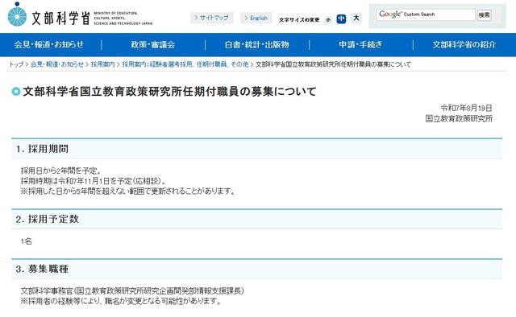Viewport: 516px width, 317px height.
Task: Click the note starting ※採用者の経験等により
Action: click(x=121, y=301)
